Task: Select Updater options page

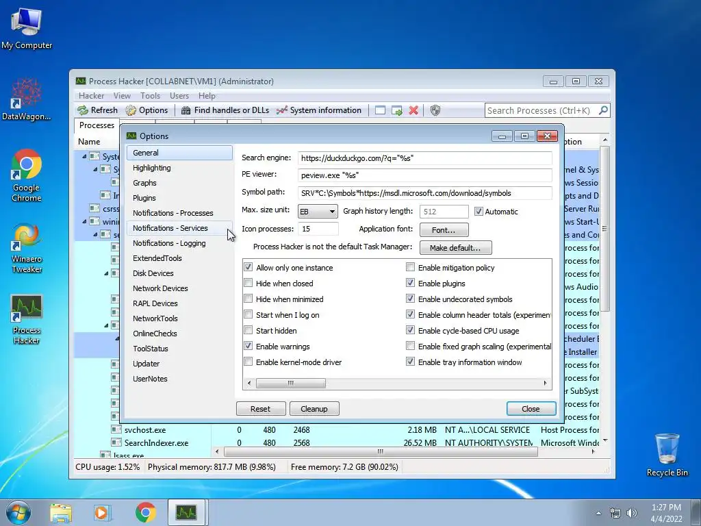Action: pyautogui.click(x=179, y=364)
